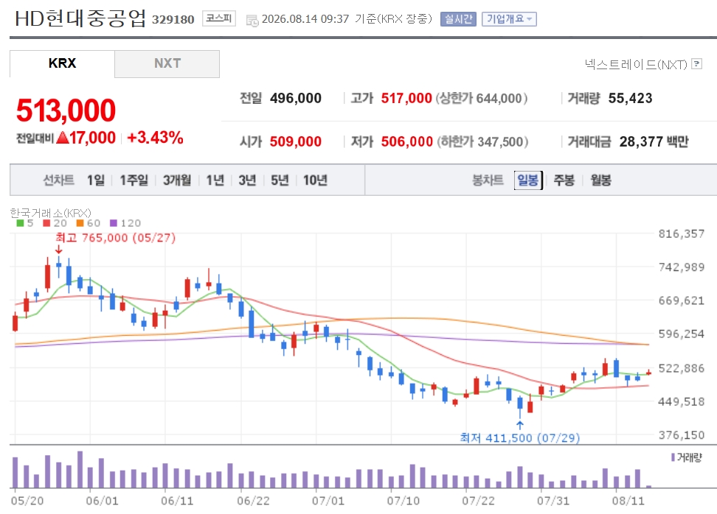Click the 코스피 market badge
The width and height of the screenshot is (717, 514).
tap(219, 18)
